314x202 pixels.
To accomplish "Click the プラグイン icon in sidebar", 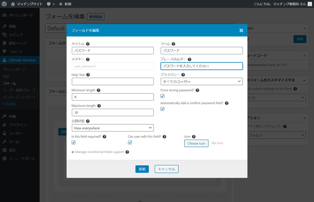I will 4,125.
